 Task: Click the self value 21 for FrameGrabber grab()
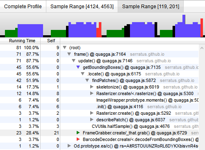[56, 133]
